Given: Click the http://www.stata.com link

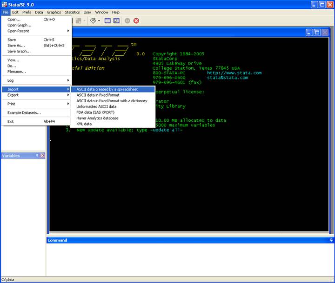Looking at the screenshot, I should (x=234, y=73).
